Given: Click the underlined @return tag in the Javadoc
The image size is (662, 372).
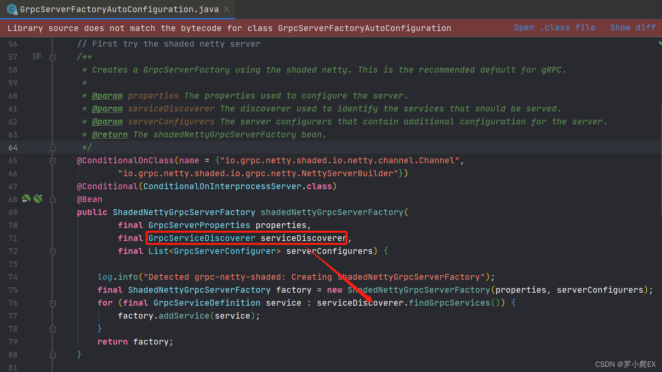Looking at the screenshot, I should point(110,134).
